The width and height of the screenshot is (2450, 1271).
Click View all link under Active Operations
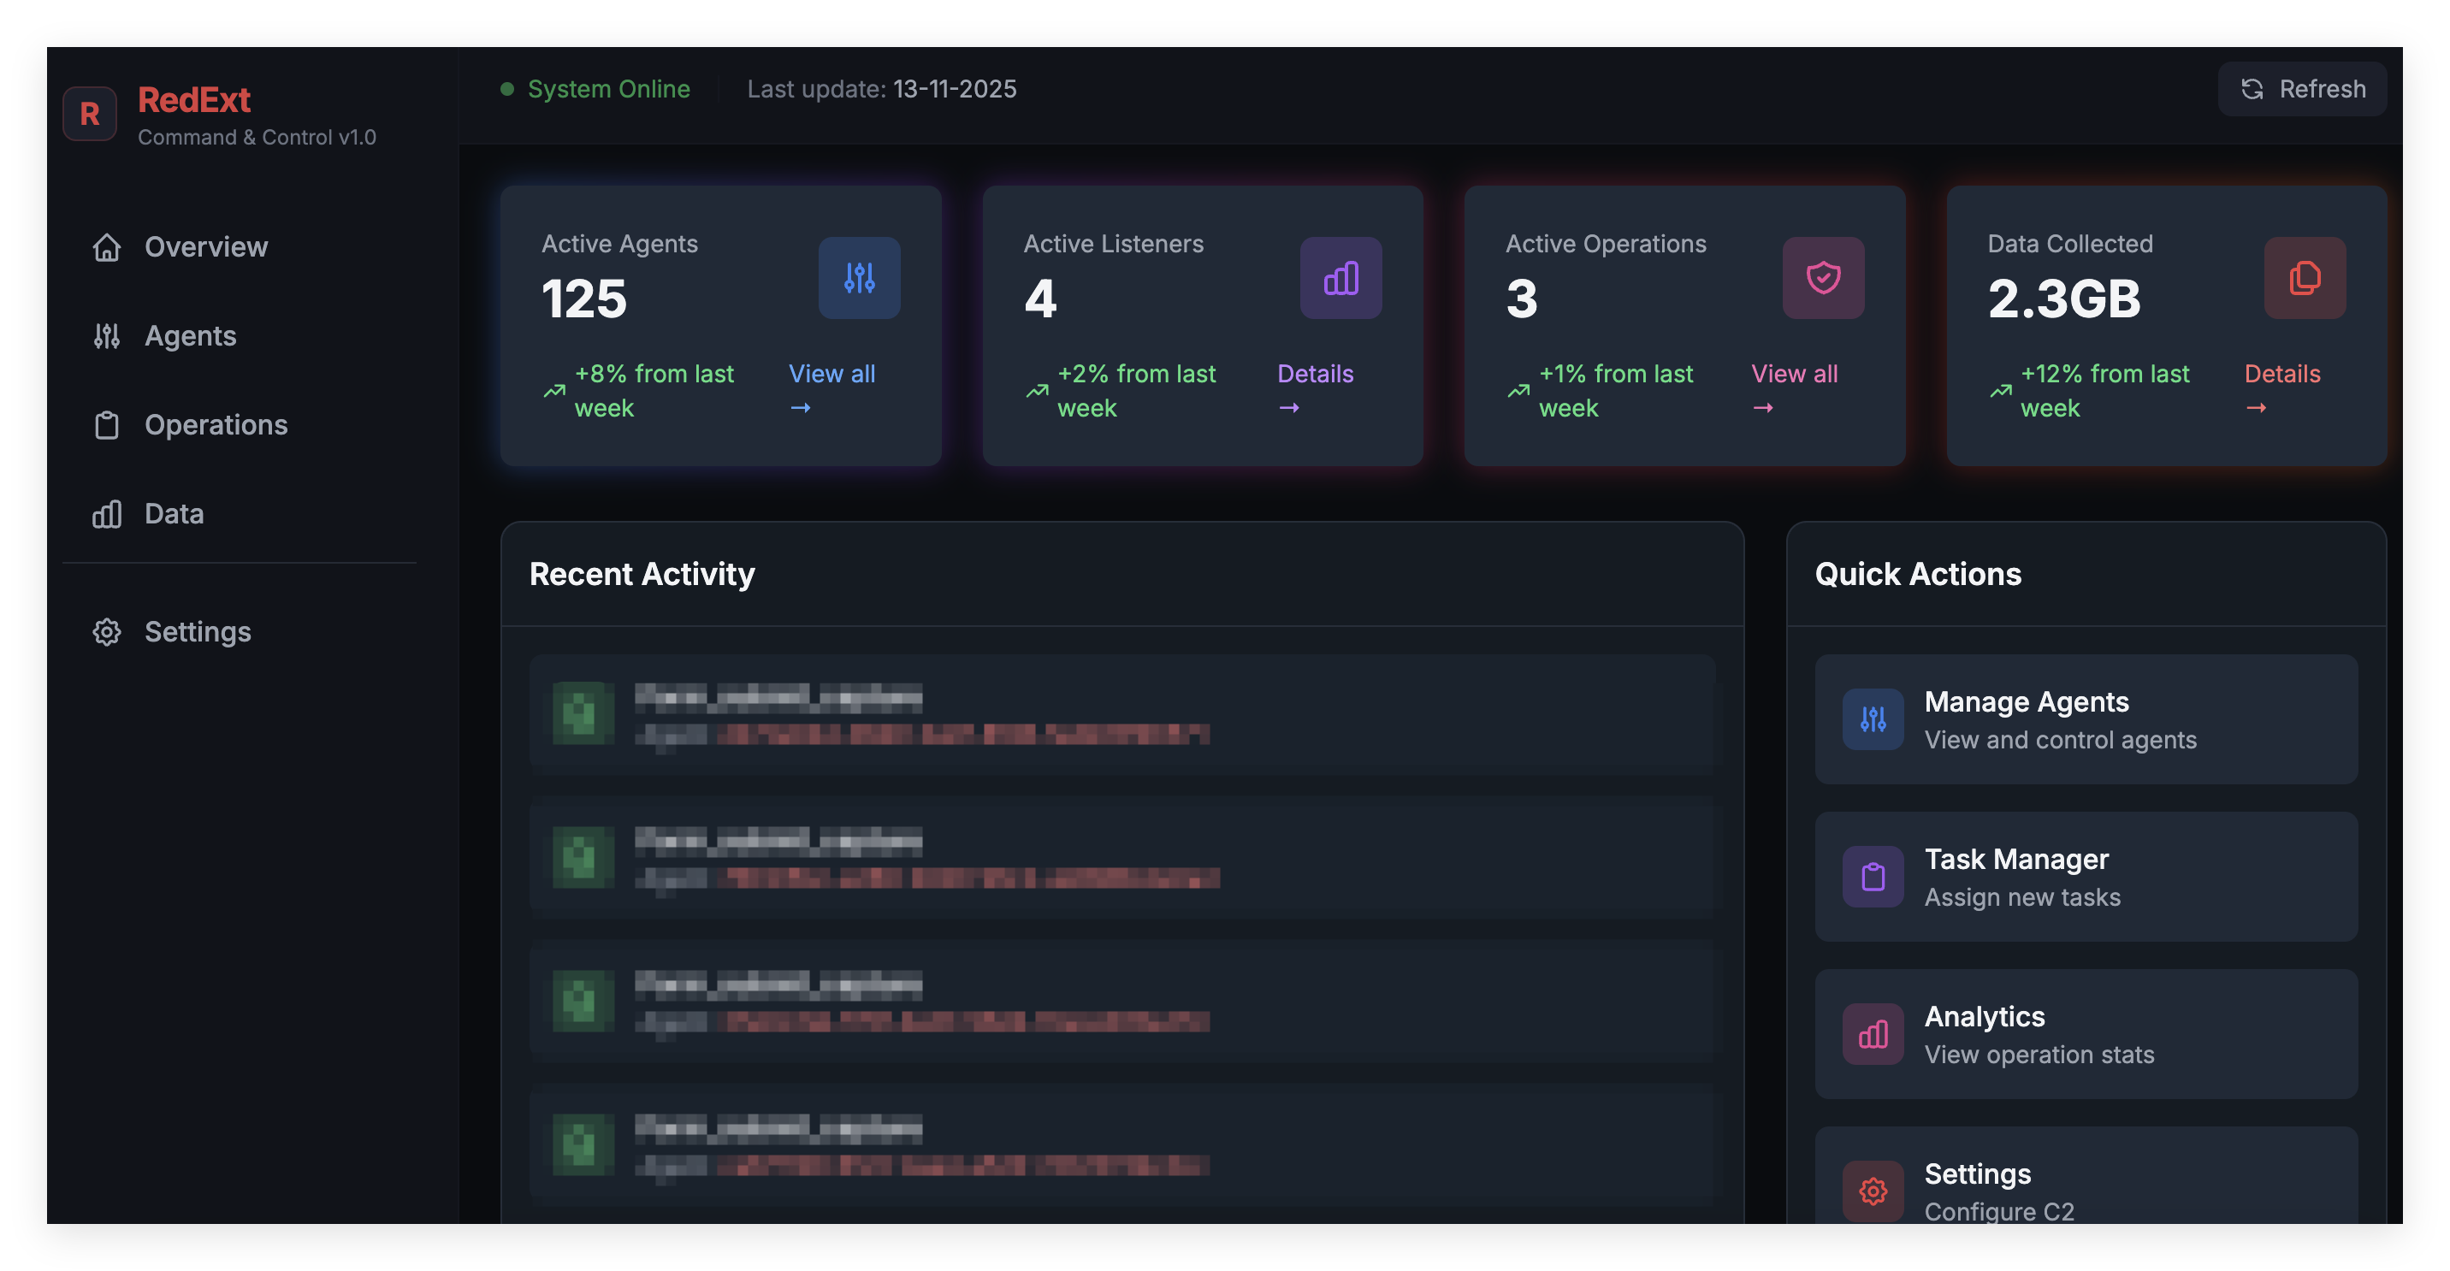coord(1794,375)
